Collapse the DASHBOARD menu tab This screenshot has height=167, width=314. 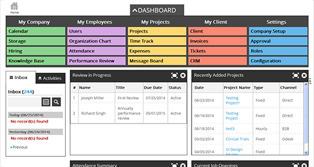point(157,10)
